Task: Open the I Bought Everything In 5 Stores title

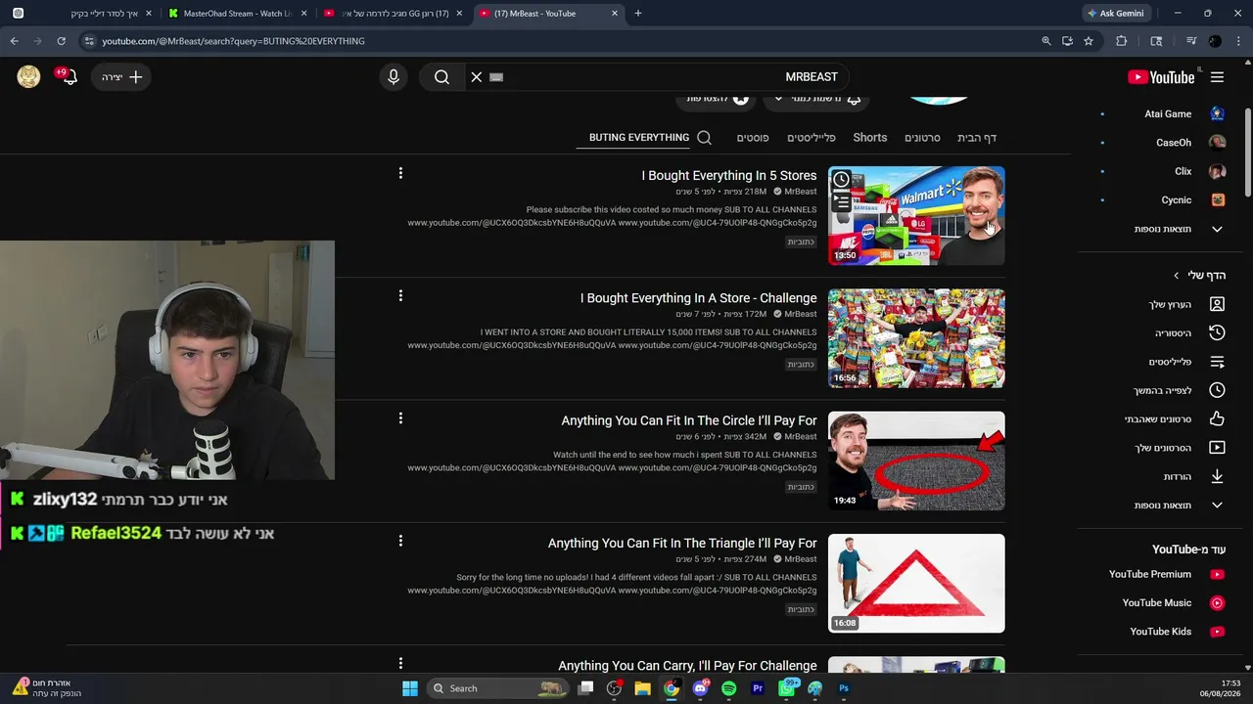Action: 729,176
